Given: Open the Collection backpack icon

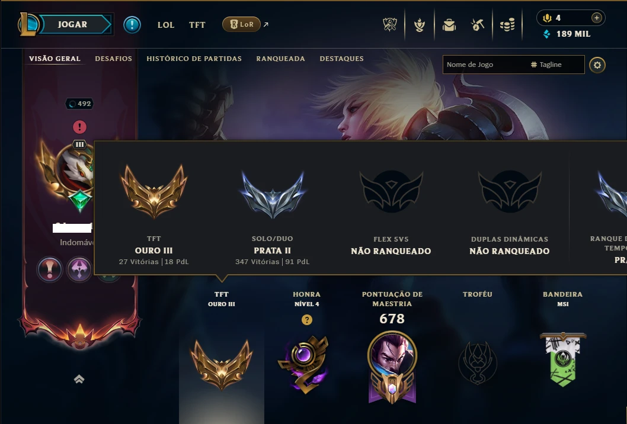Looking at the screenshot, I should [x=449, y=25].
